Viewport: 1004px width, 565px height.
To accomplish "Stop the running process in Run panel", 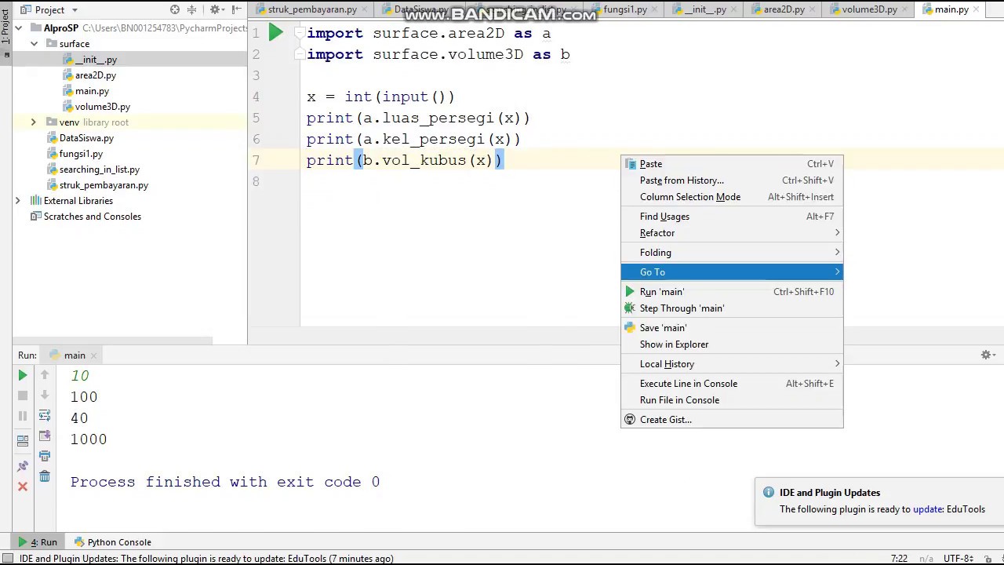I will tap(23, 396).
